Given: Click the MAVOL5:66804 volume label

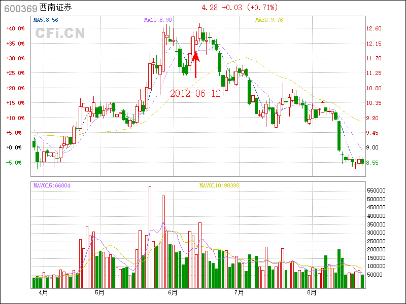Looking at the screenshot, I should click(x=52, y=185).
